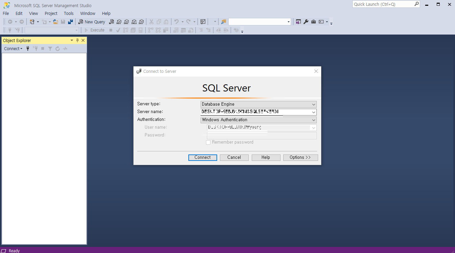The height and width of the screenshot is (253, 455).
Task: Open Properties wrench icon
Action: click(x=306, y=22)
